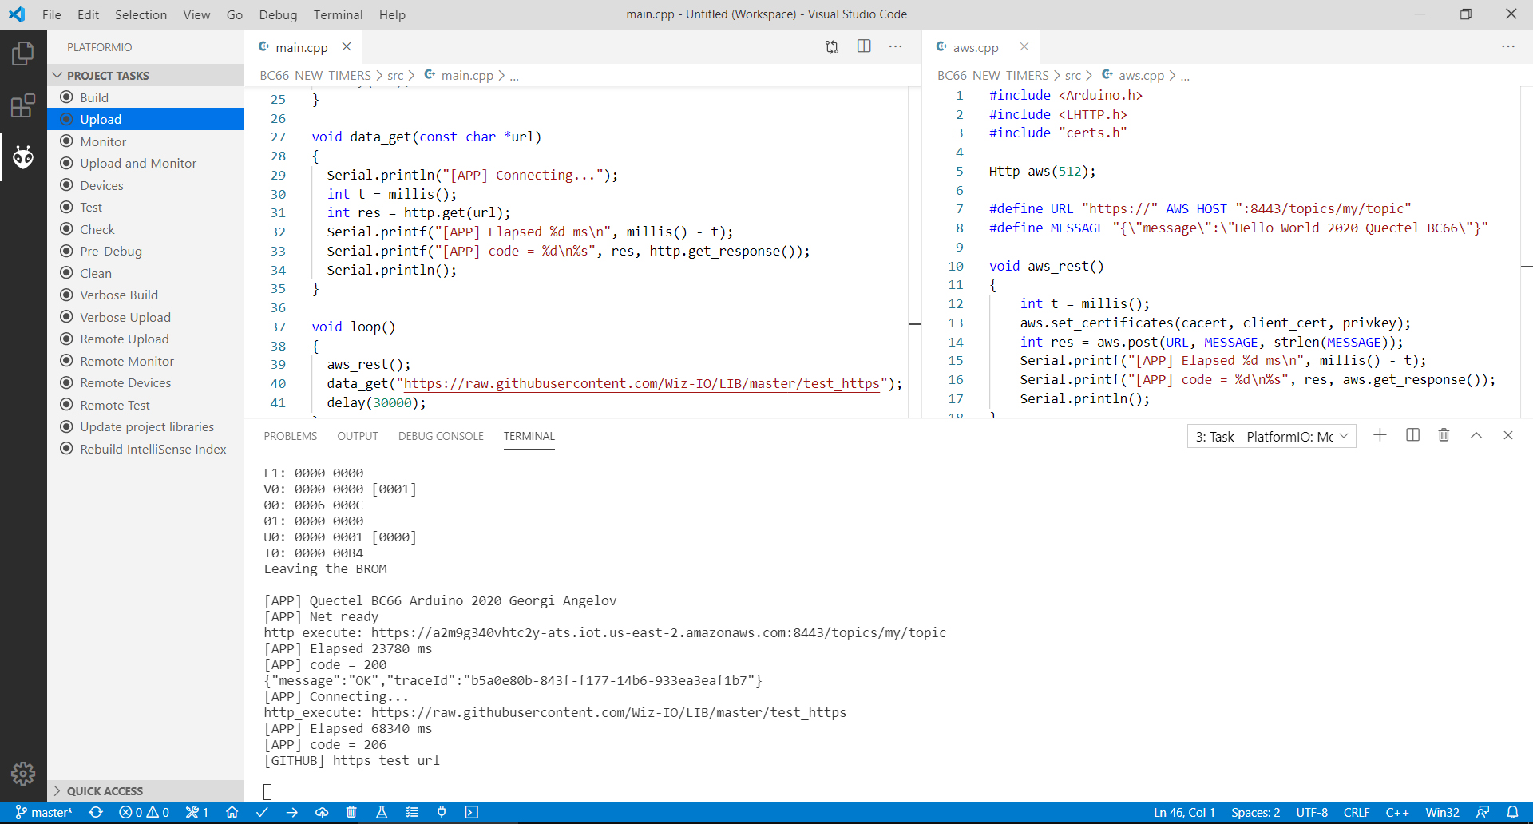
Task: Click Ln 46, Col 1 in status bar
Action: click(x=1184, y=812)
